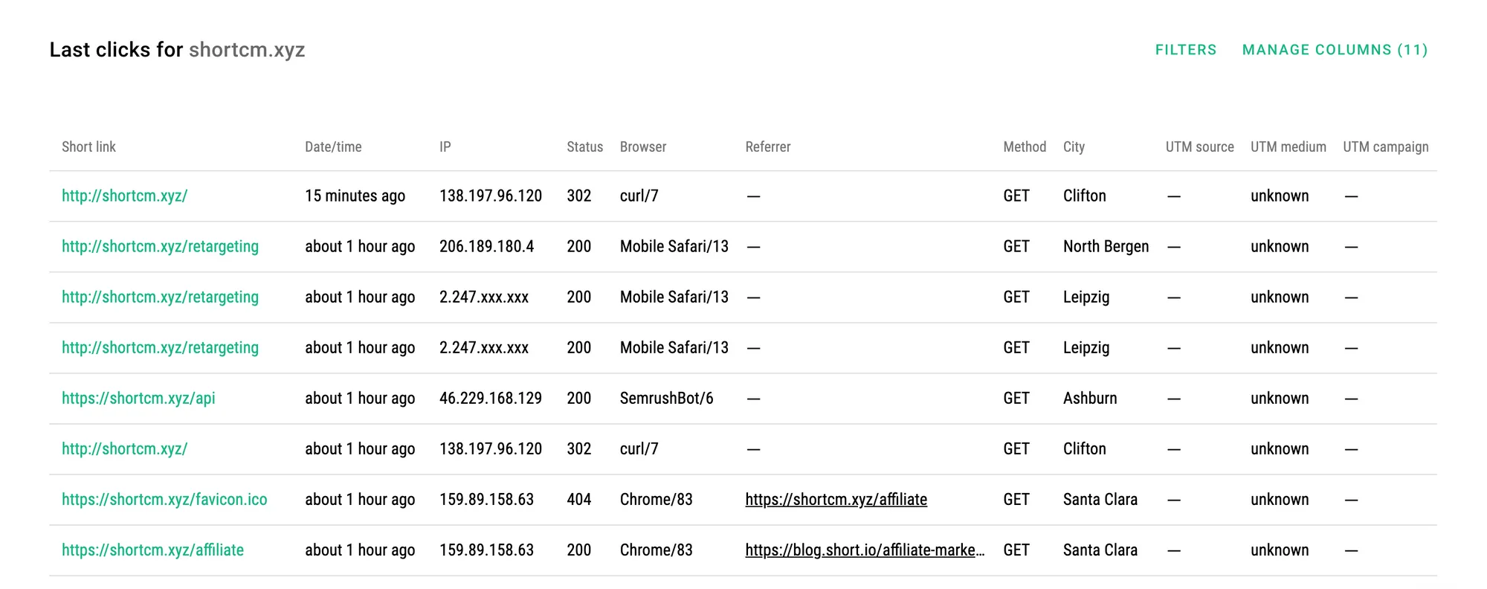Open retargeting link in North Bergen row

tap(160, 246)
